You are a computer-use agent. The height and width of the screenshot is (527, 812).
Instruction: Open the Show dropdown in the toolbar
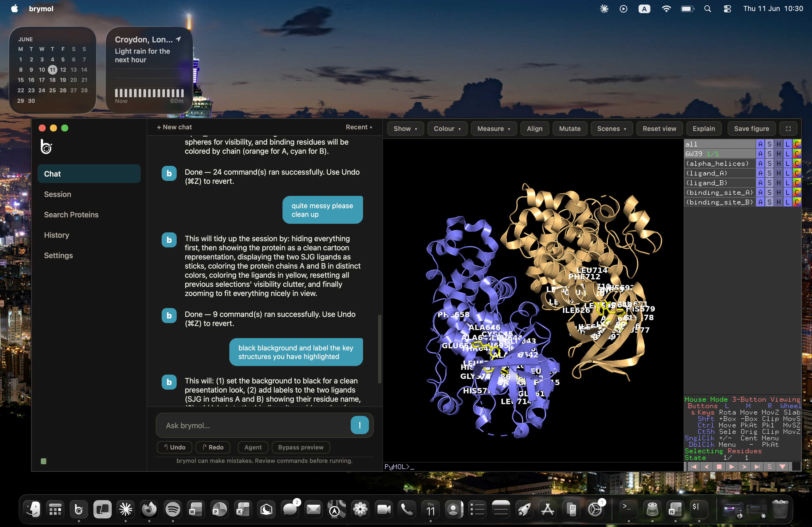tap(405, 129)
